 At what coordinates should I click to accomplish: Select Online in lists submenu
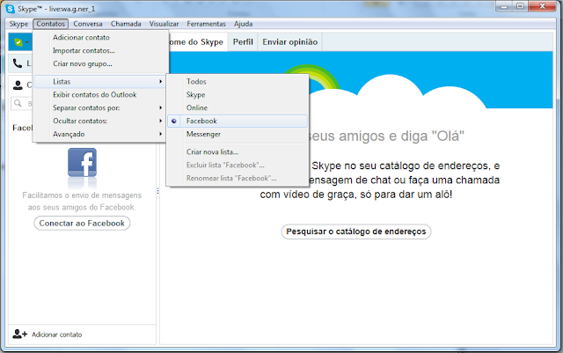click(x=238, y=108)
